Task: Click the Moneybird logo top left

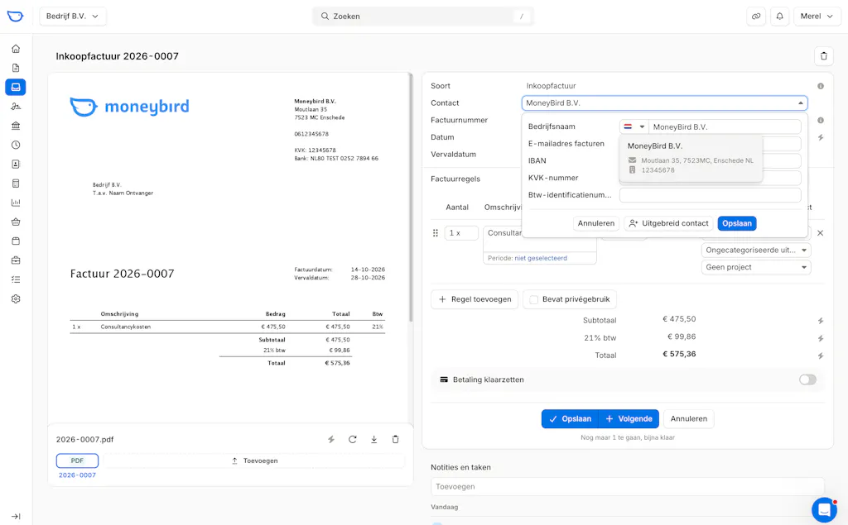Action: click(15, 17)
